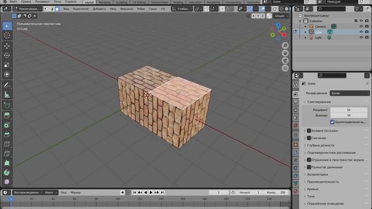The width and height of the screenshot is (372, 209).
Task: Select the Measure tool
Action: (x=7, y=95)
